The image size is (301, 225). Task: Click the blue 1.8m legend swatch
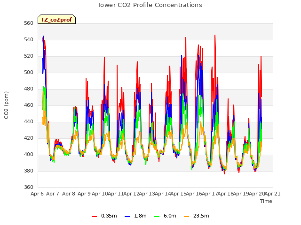(127, 217)
